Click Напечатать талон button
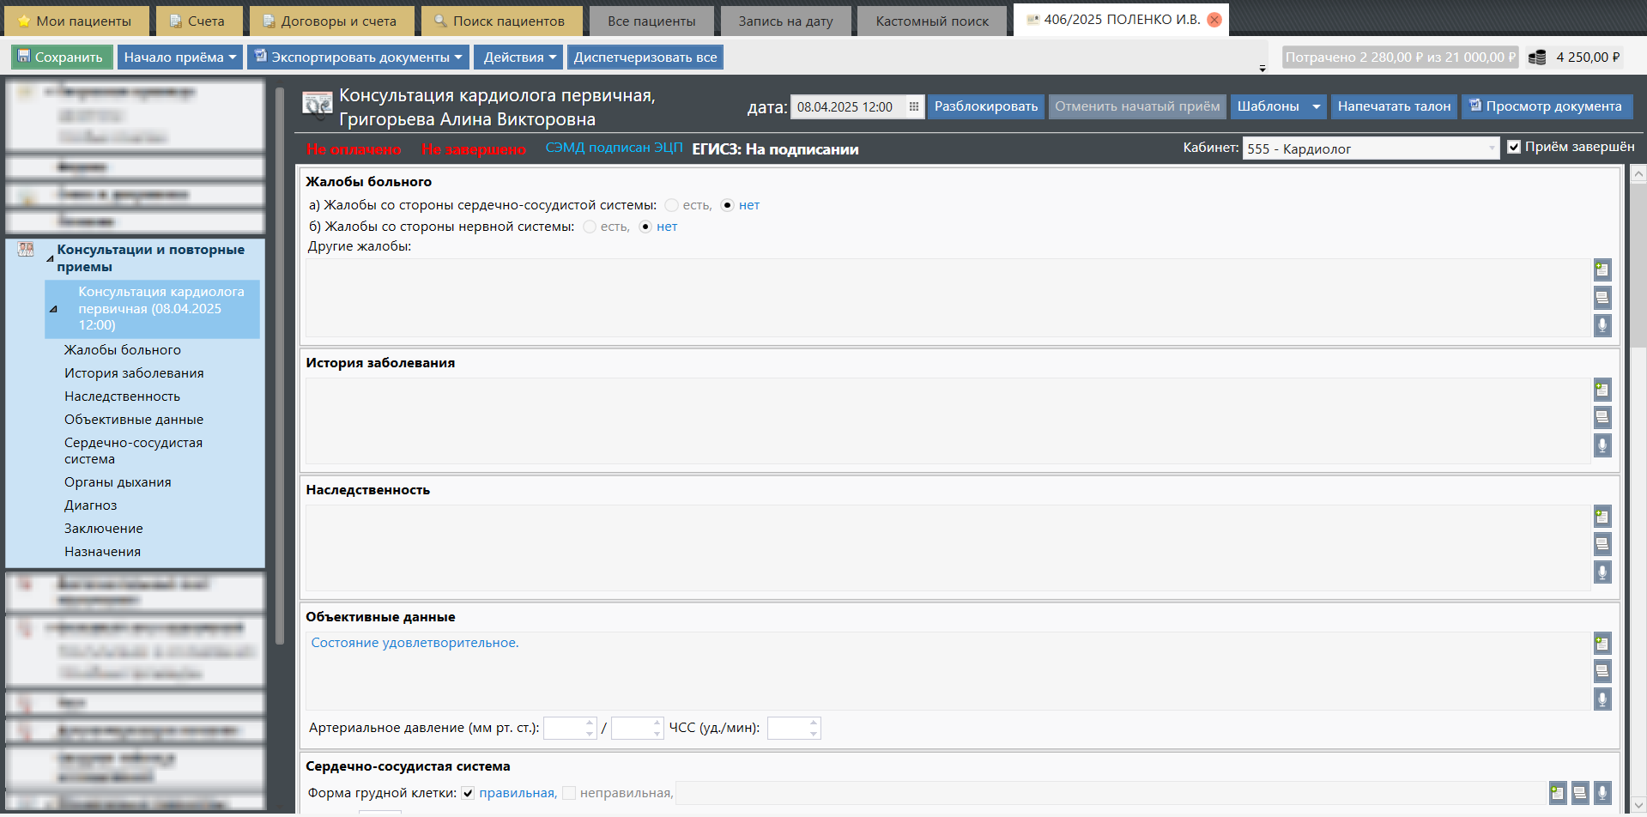 tap(1394, 106)
